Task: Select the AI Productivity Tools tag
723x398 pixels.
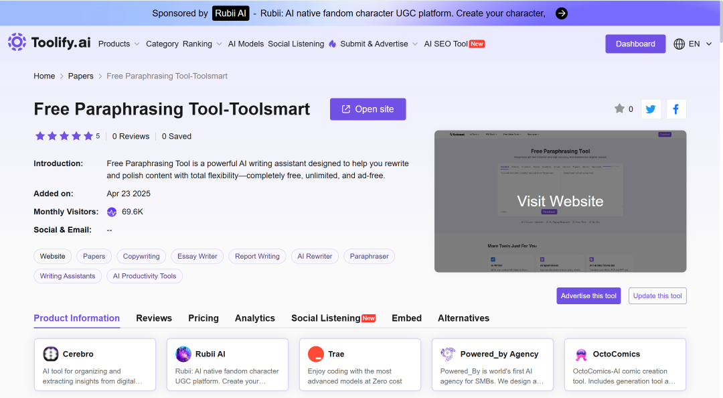Action: 145,276
